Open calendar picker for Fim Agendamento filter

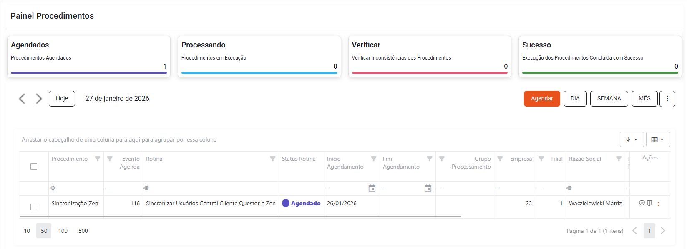(428, 188)
